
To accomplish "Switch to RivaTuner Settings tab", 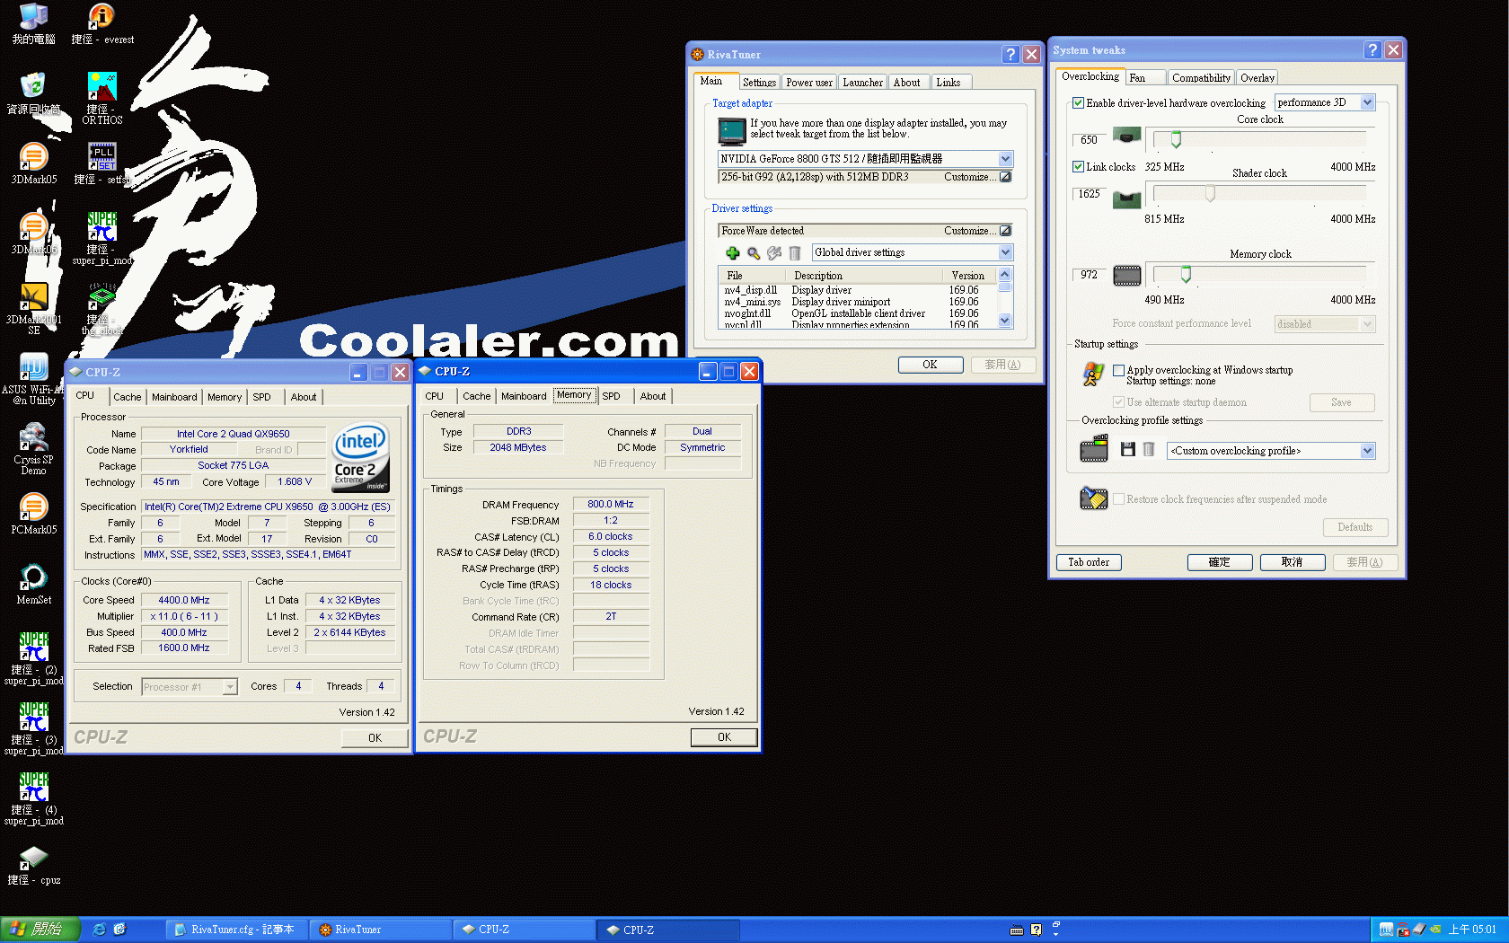I will 759,83.
